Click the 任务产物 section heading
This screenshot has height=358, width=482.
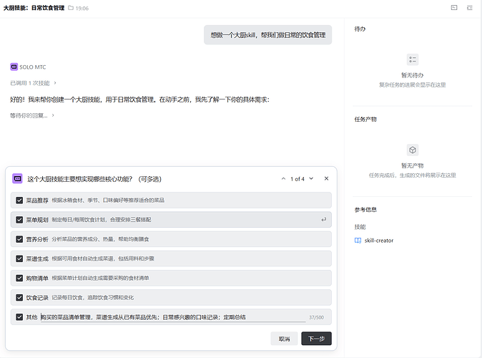(x=365, y=119)
